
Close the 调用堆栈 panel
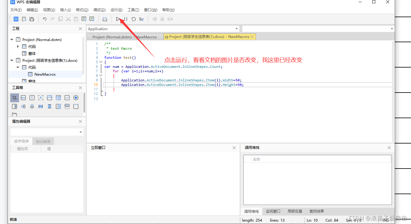coord(389,148)
